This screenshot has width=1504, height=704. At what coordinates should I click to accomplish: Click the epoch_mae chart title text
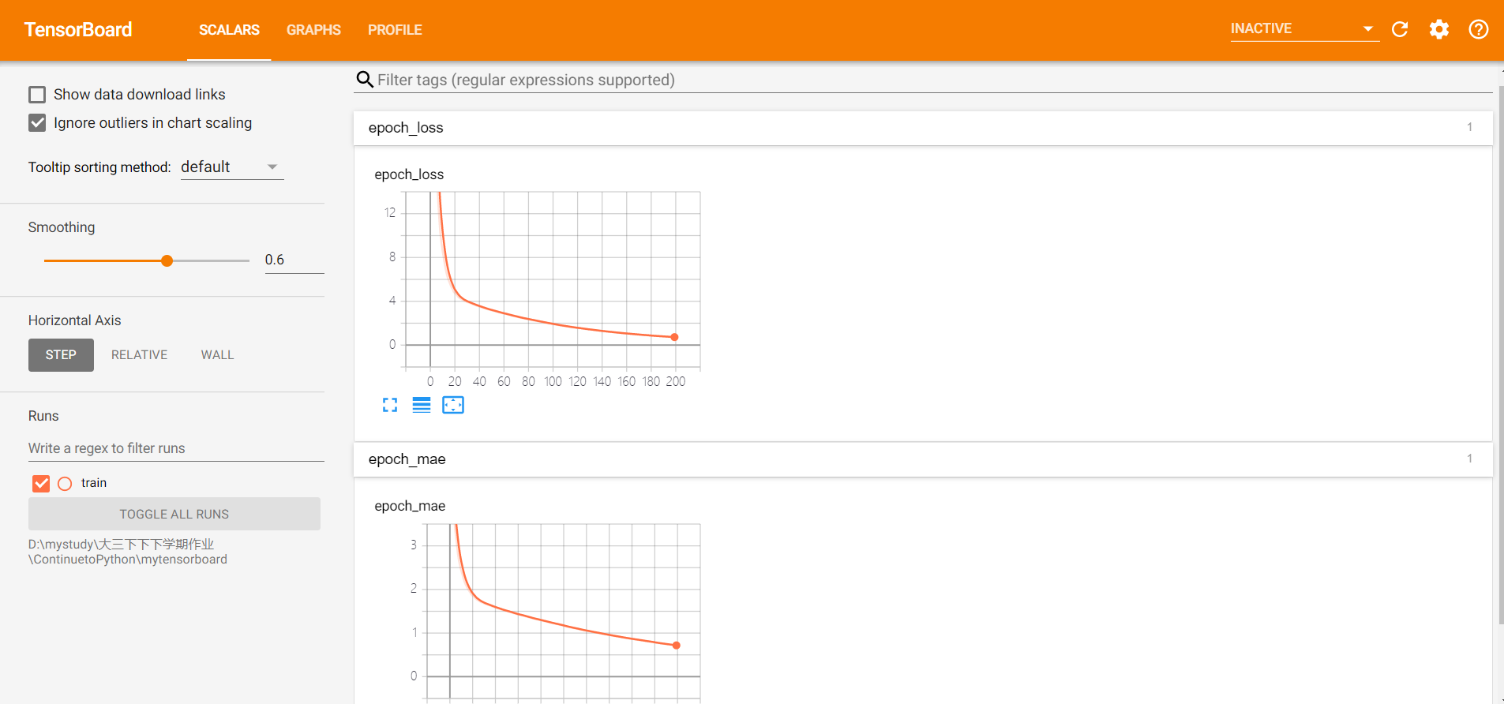click(x=410, y=506)
